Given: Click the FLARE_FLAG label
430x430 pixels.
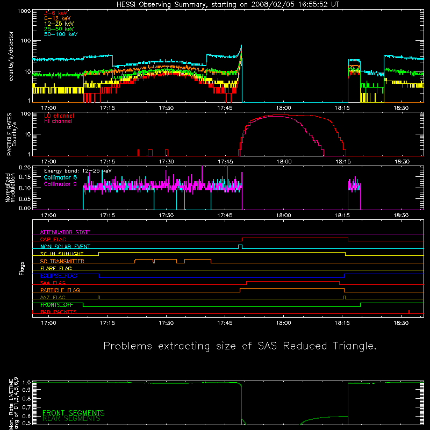Looking at the screenshot, I should click(56, 268).
